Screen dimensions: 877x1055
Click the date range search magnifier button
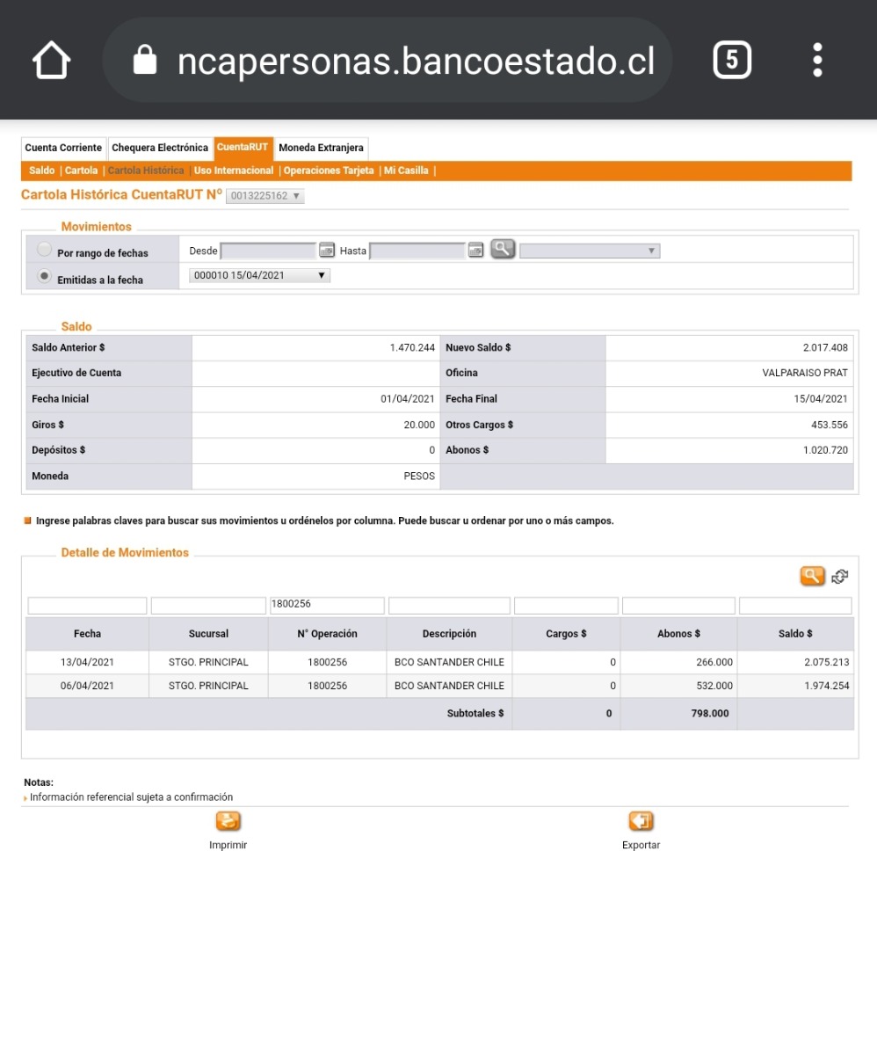pyautogui.click(x=502, y=250)
